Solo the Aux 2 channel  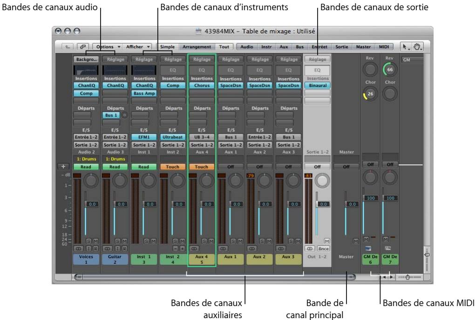coord(262,241)
